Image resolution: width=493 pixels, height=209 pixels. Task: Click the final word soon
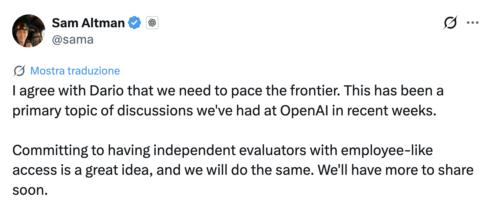click(30, 190)
